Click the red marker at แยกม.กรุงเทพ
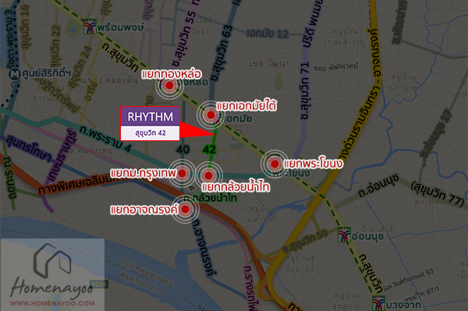468x311 pixels. pyautogui.click(x=182, y=173)
